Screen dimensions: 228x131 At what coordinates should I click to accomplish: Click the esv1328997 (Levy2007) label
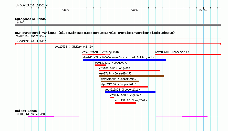click(111, 63)
